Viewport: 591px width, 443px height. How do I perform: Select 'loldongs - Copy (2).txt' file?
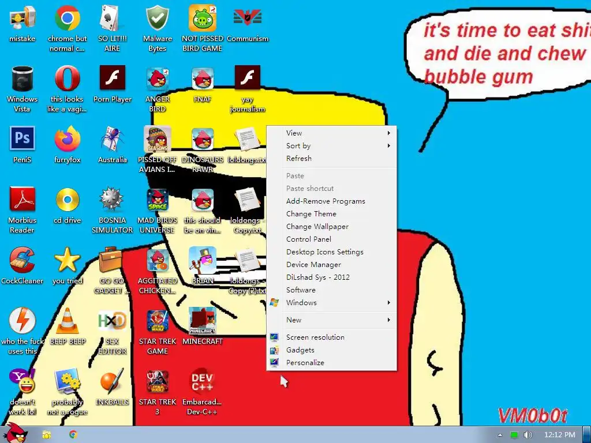tap(247, 271)
